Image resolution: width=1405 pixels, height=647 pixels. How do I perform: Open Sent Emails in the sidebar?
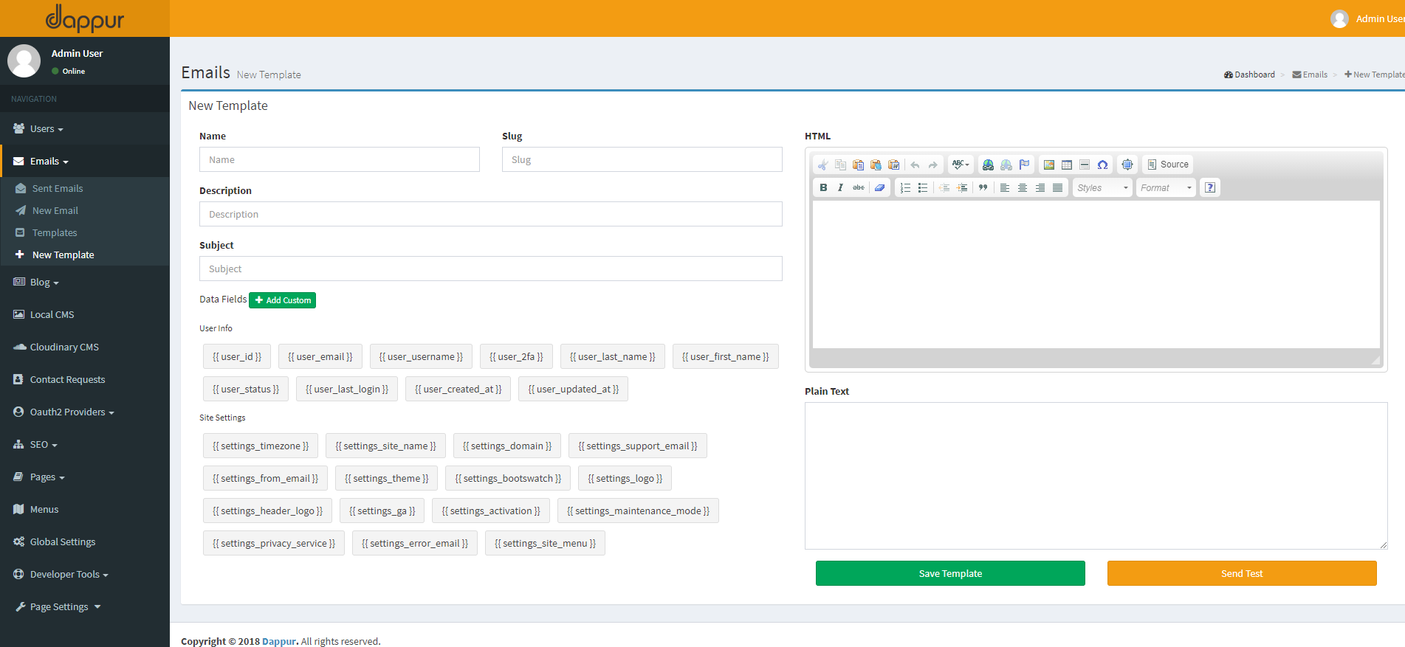coord(58,189)
